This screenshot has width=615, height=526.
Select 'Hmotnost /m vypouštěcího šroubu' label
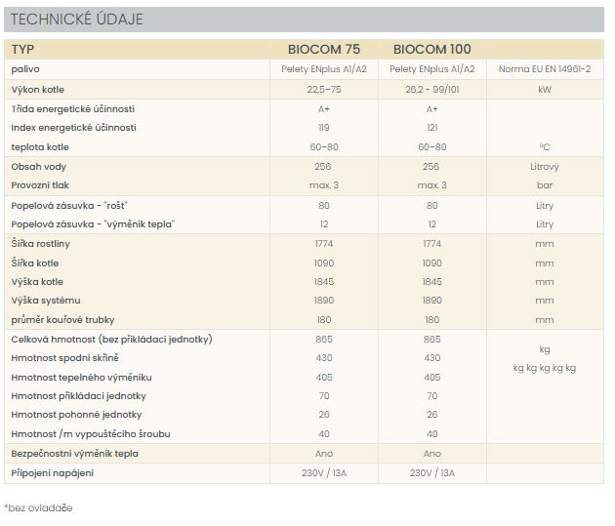point(91,434)
